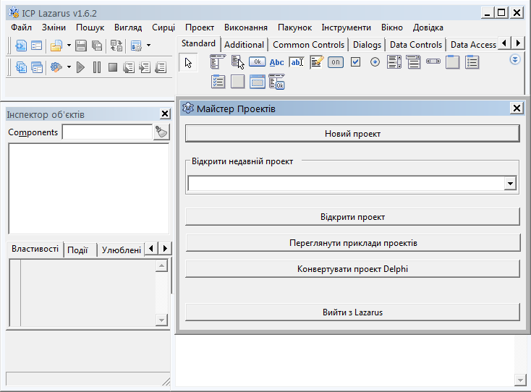The width and height of the screenshot is (531, 392).
Task: Click Конвертувати проект Delphi button
Action: pyautogui.click(x=352, y=269)
